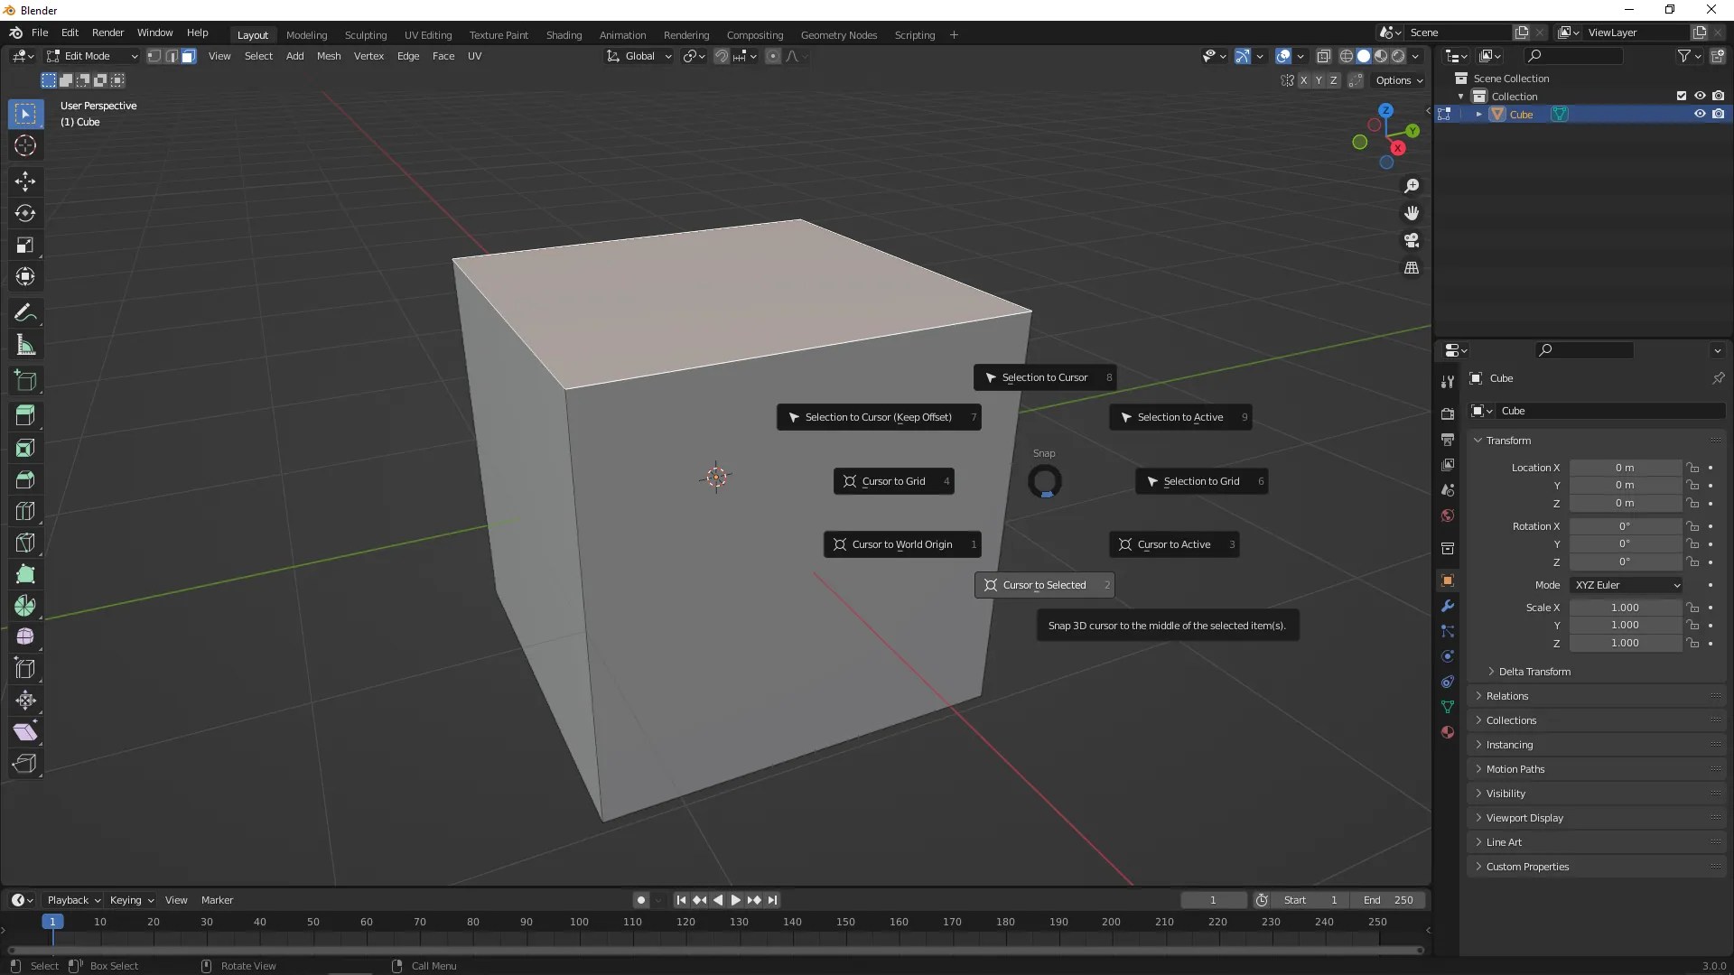The height and width of the screenshot is (975, 1734).
Task: Toggle Location X lock icon
Action: point(1693,468)
